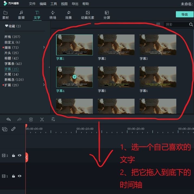Expand the 扩展 category arrow
The image size is (194, 194).
[44, 85]
